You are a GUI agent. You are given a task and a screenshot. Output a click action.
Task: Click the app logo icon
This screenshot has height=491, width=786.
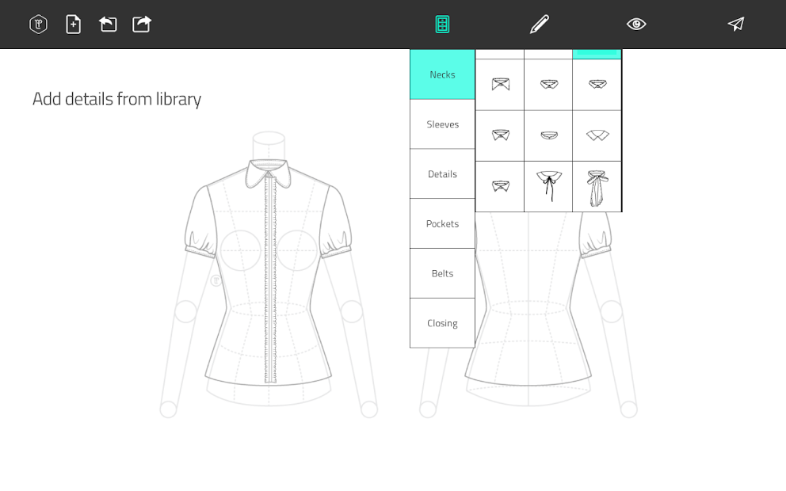coord(37,24)
